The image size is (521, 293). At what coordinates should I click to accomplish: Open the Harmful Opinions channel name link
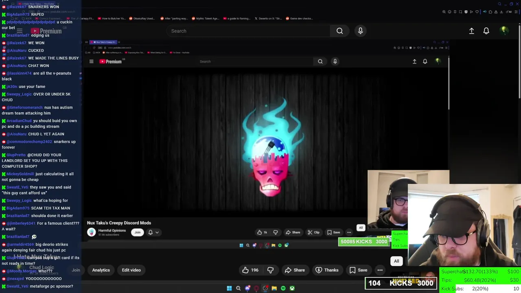point(112,230)
